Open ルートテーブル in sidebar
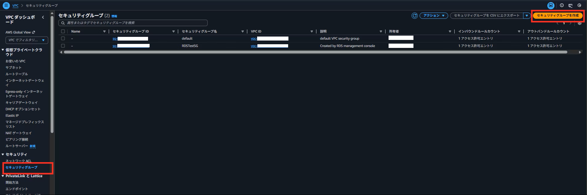This screenshot has height=195, width=587. tap(17, 74)
